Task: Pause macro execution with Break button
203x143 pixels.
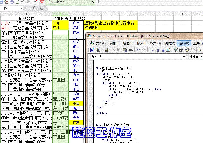Action: click(x=158, y=50)
